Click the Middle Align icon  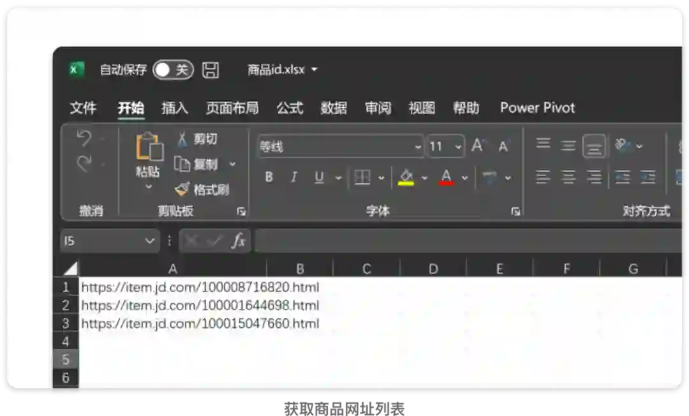pos(568,145)
